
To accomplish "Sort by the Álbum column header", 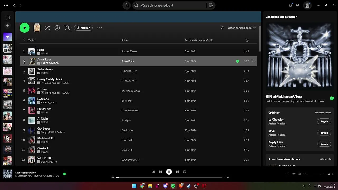I will [125, 40].
